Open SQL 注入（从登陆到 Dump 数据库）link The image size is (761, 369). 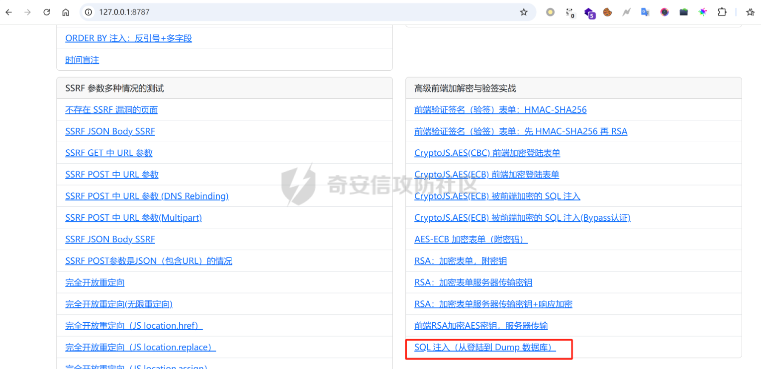pos(485,347)
